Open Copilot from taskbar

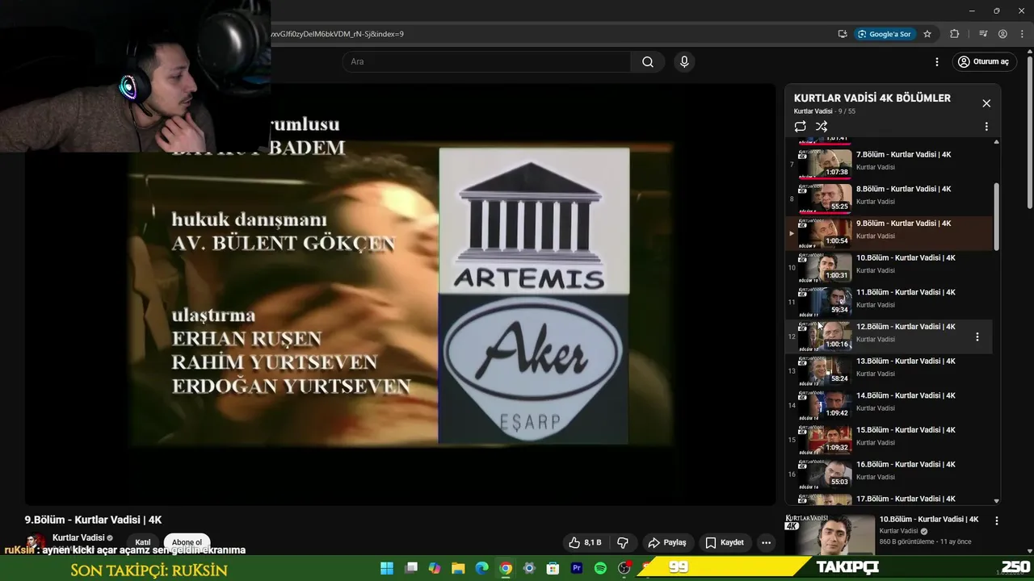coord(435,568)
